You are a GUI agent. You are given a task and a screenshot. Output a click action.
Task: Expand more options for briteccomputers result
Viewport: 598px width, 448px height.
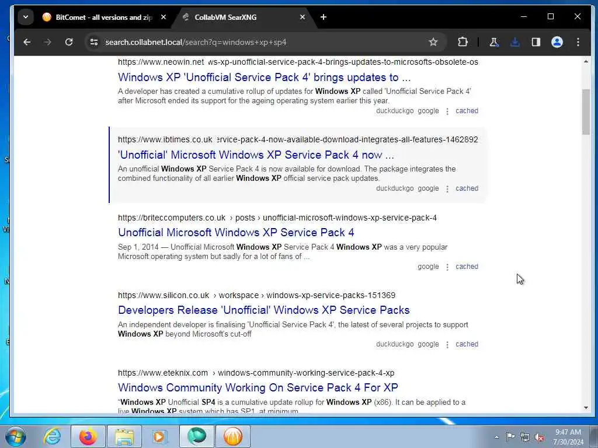click(x=447, y=267)
